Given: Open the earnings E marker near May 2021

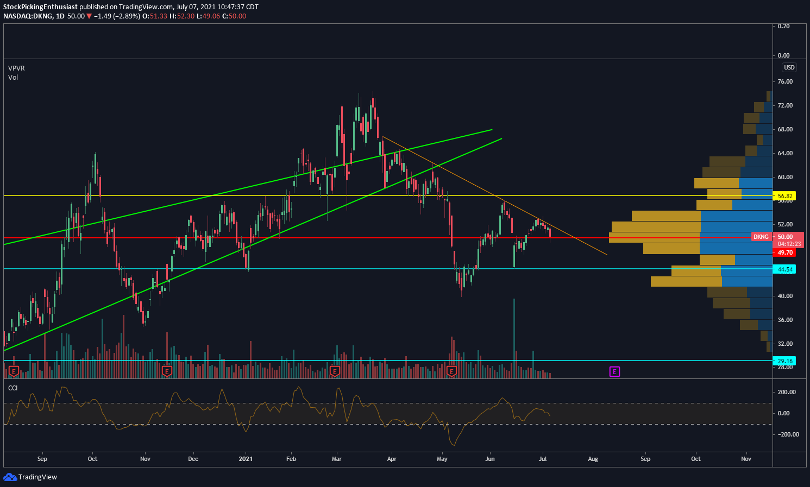Looking at the screenshot, I should [451, 371].
